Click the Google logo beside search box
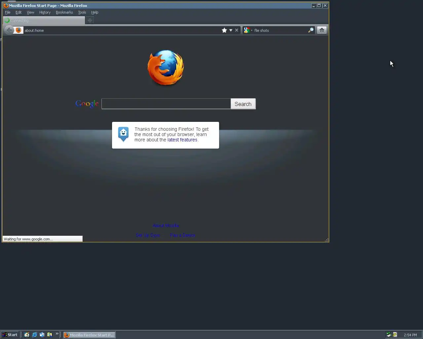Viewport: 423px width, 339px height. point(87,104)
